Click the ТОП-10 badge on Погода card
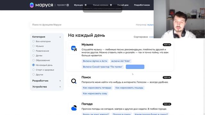Screen dimensions: 205x115 pyautogui.click(x=167, y=104)
